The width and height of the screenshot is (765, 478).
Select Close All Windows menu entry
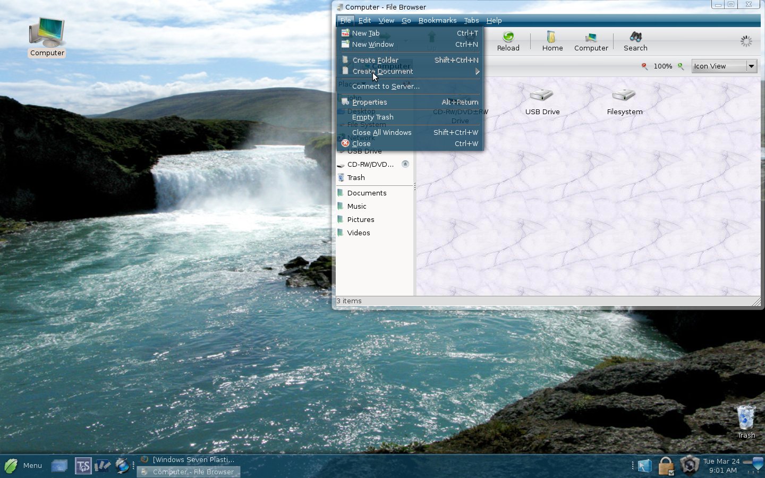tap(410, 132)
